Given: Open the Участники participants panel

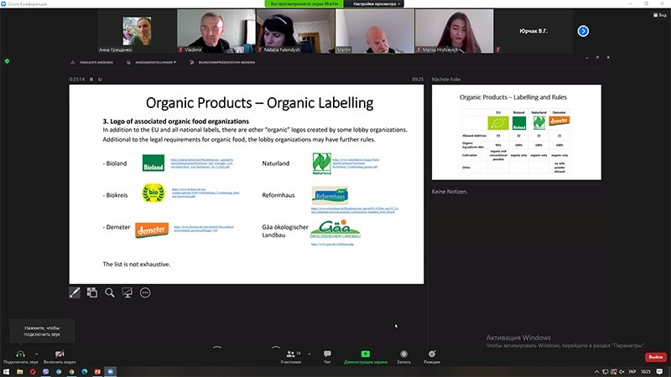Looking at the screenshot, I should [x=291, y=357].
